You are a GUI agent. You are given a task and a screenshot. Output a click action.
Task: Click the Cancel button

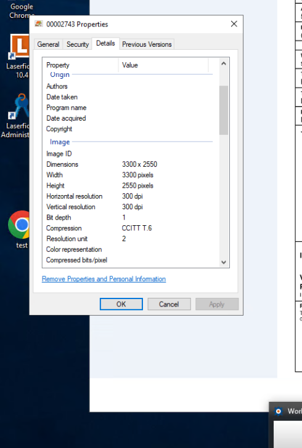pyautogui.click(x=169, y=304)
